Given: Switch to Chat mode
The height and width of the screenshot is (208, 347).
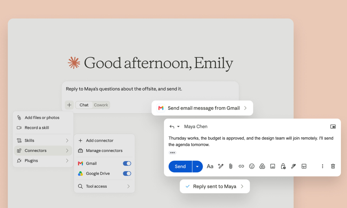Looking at the screenshot, I should (84, 105).
